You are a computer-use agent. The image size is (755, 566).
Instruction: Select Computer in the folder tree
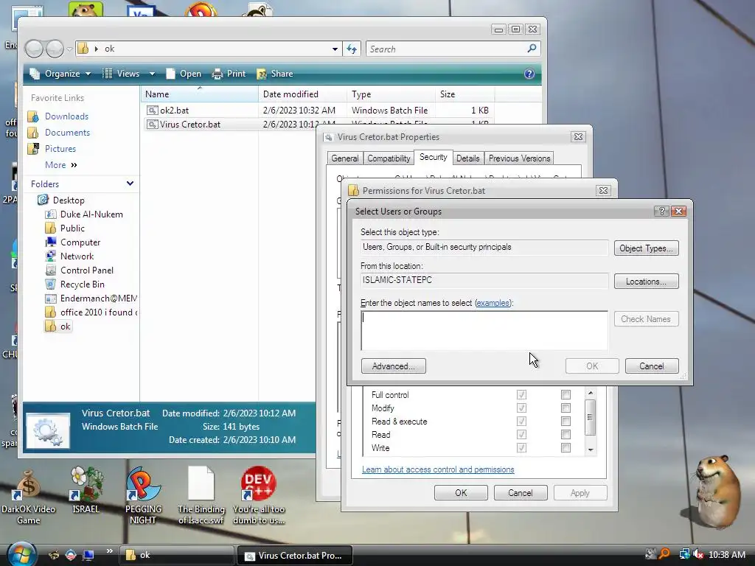(x=80, y=242)
